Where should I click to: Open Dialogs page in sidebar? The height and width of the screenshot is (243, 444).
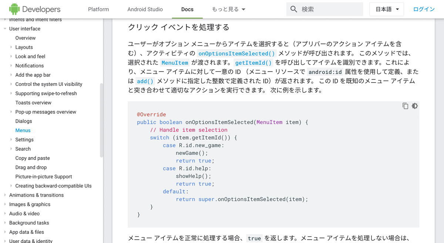click(x=24, y=121)
